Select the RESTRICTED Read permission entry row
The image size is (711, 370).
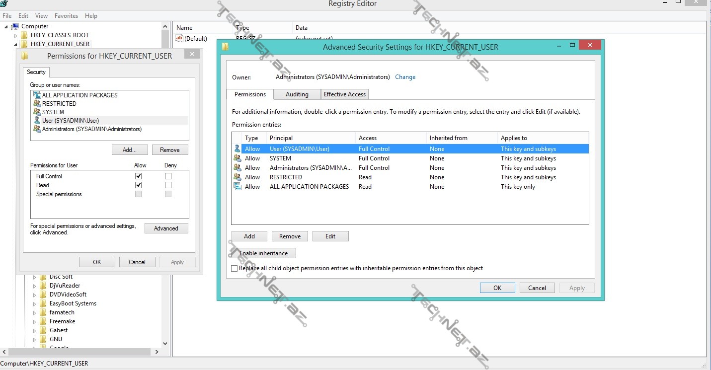pyautogui.click(x=410, y=177)
